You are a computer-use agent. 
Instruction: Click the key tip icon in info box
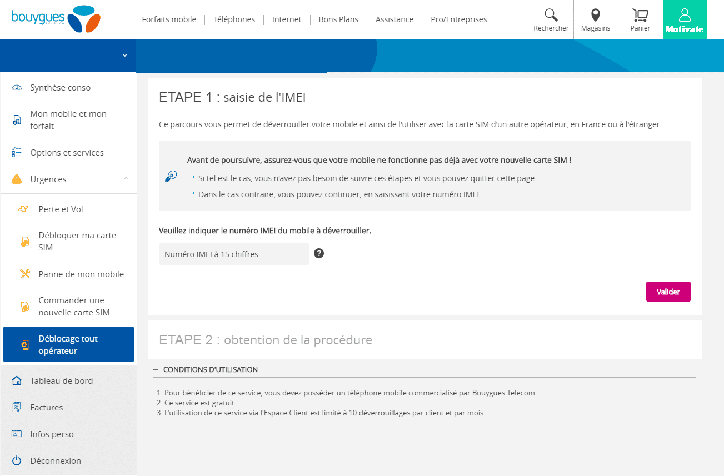click(x=171, y=177)
